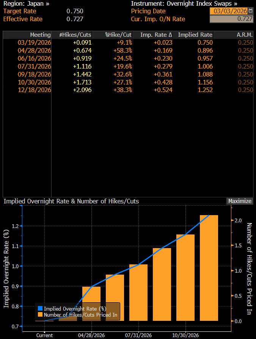Open the 12/18/2026 meeting date
Screen dimensions: 256x339
tap(34, 90)
